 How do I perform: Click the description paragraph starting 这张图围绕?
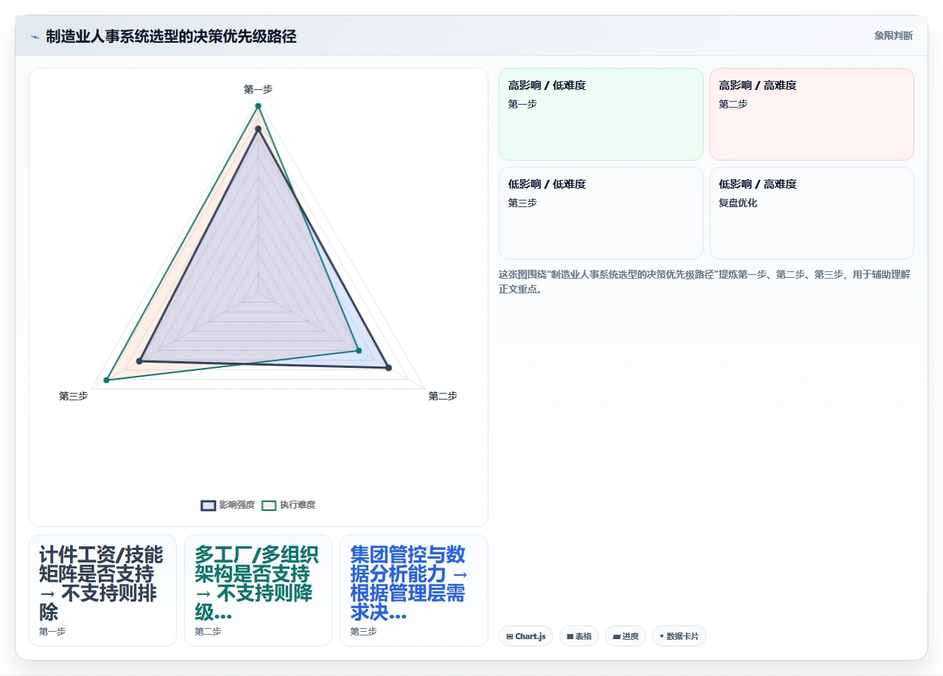point(705,282)
